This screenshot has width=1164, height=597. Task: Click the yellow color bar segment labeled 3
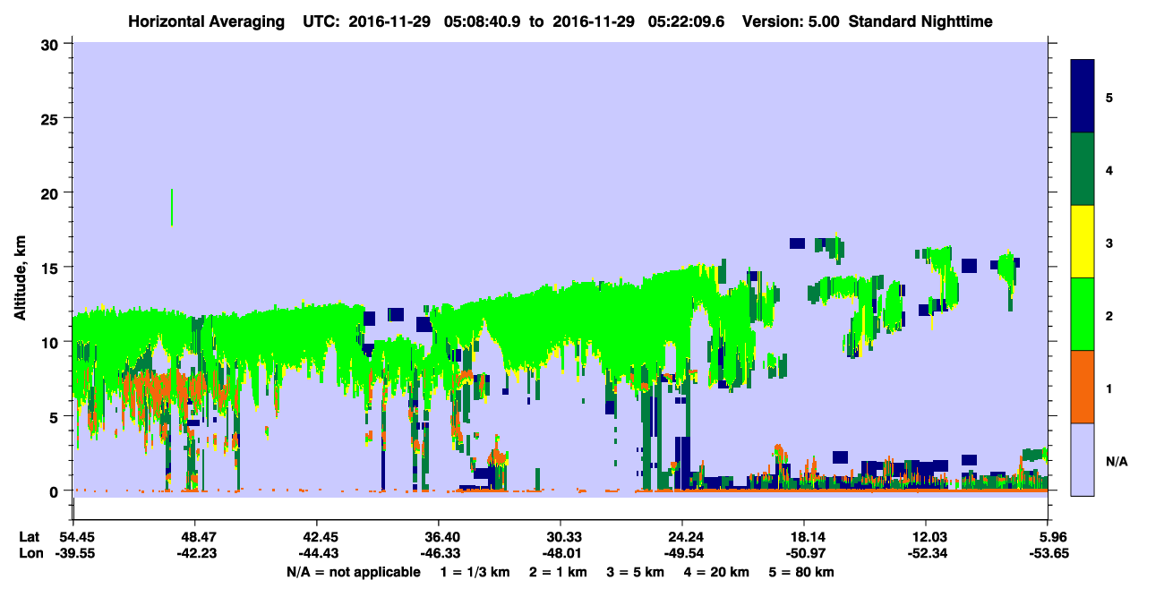(x=1083, y=242)
